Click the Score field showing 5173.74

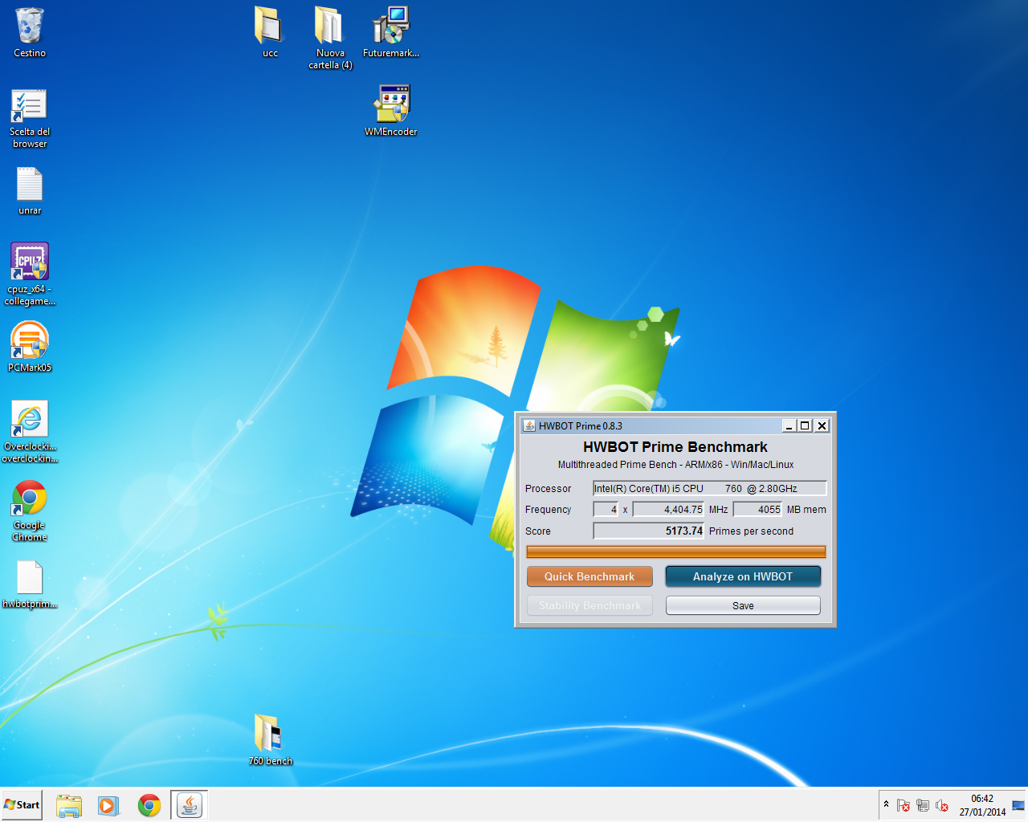[648, 531]
